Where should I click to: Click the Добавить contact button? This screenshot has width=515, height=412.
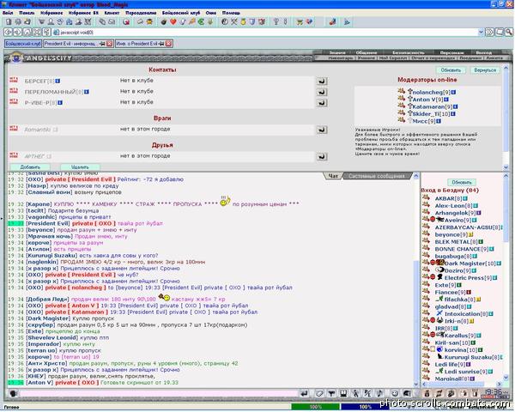coord(30,167)
